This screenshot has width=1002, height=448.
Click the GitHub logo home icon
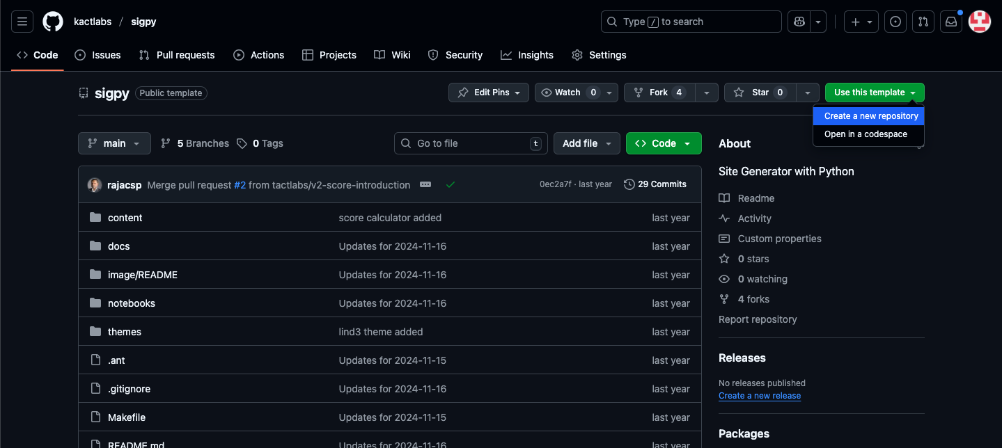coord(53,22)
